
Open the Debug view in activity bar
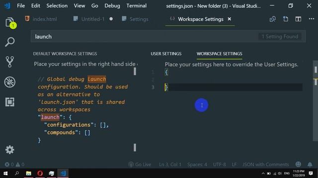pos(10,82)
